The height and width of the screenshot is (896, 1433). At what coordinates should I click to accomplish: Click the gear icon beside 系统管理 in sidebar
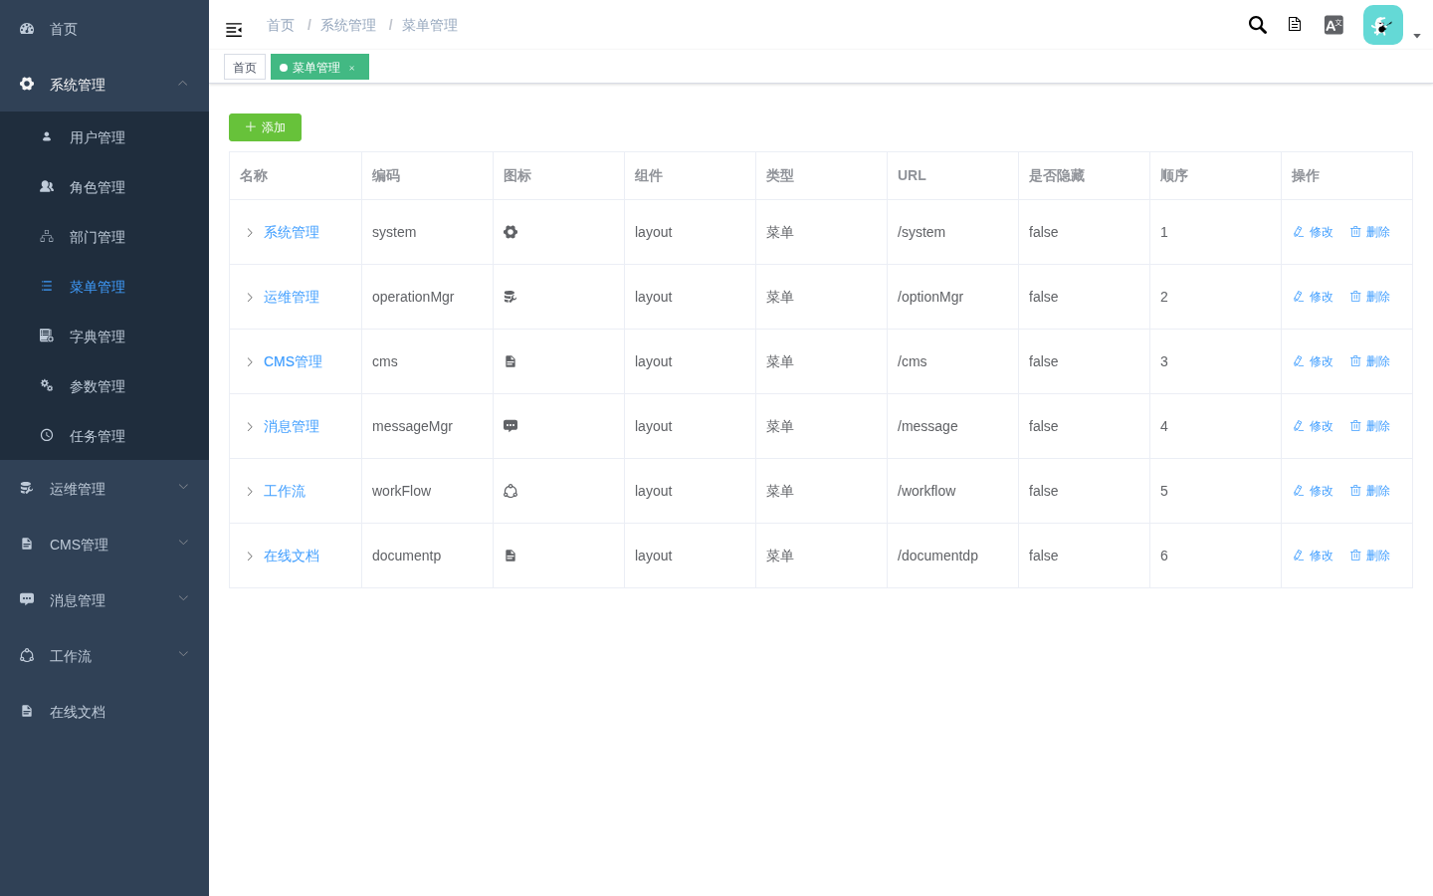(x=27, y=84)
